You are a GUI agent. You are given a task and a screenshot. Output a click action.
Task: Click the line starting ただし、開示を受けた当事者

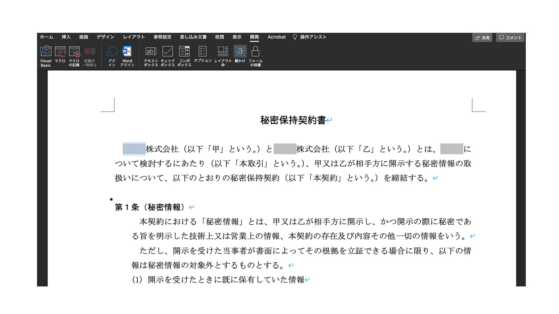pos(305,251)
